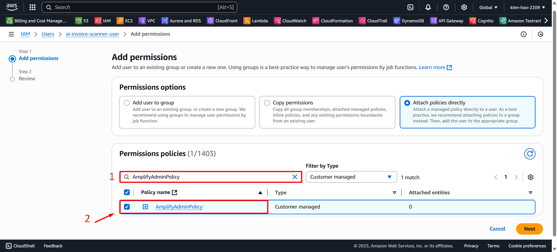
Task: Open the kien-hao-2209 account menu
Action: (x=527, y=7)
